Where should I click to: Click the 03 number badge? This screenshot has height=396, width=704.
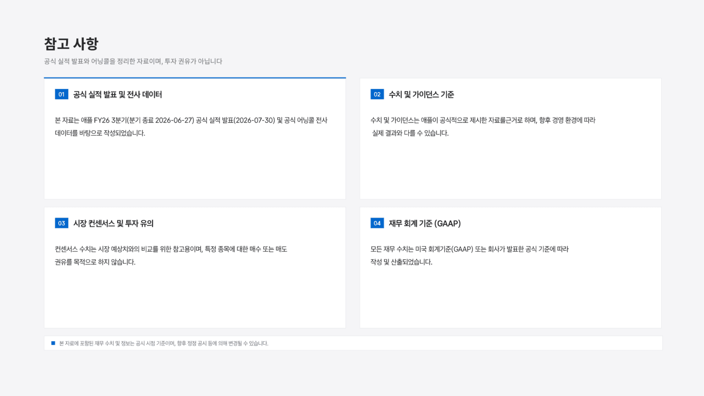(62, 223)
